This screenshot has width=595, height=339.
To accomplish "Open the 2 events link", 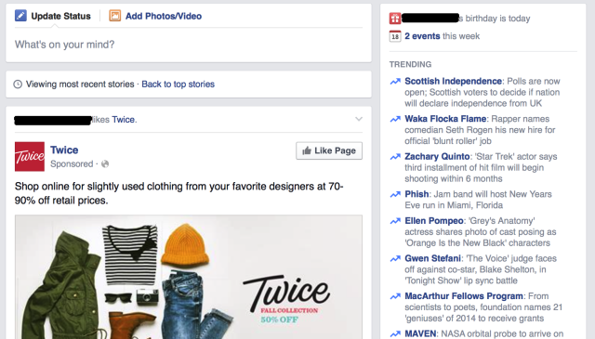I will pyautogui.click(x=422, y=36).
